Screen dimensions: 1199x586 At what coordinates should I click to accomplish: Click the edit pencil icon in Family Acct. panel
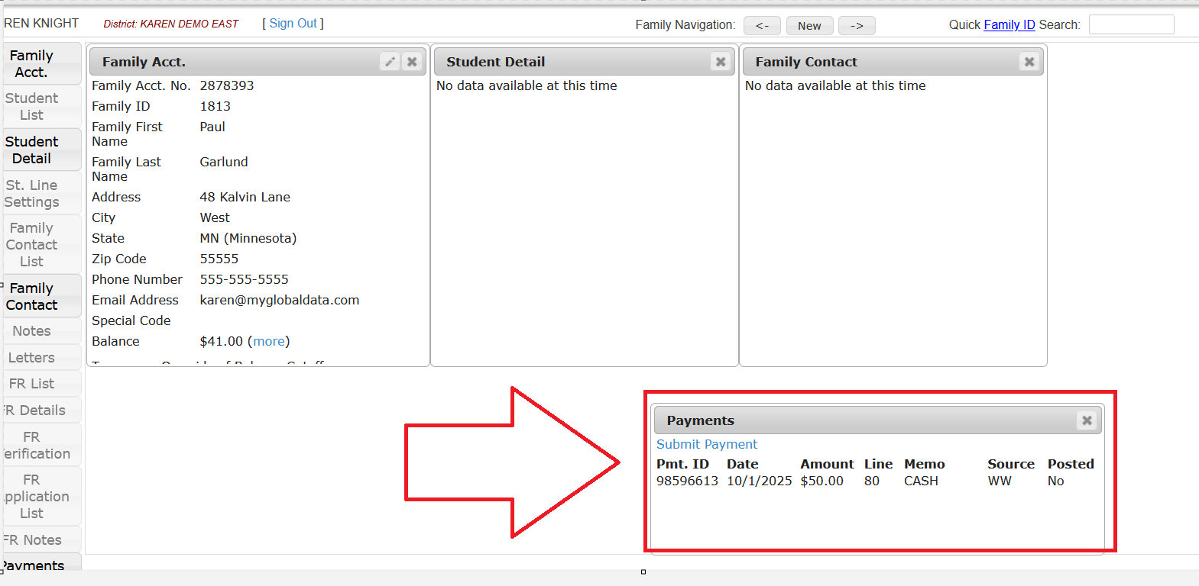coord(390,62)
